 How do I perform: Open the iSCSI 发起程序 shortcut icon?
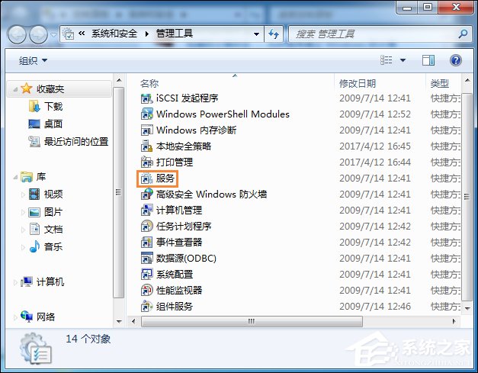click(x=146, y=98)
